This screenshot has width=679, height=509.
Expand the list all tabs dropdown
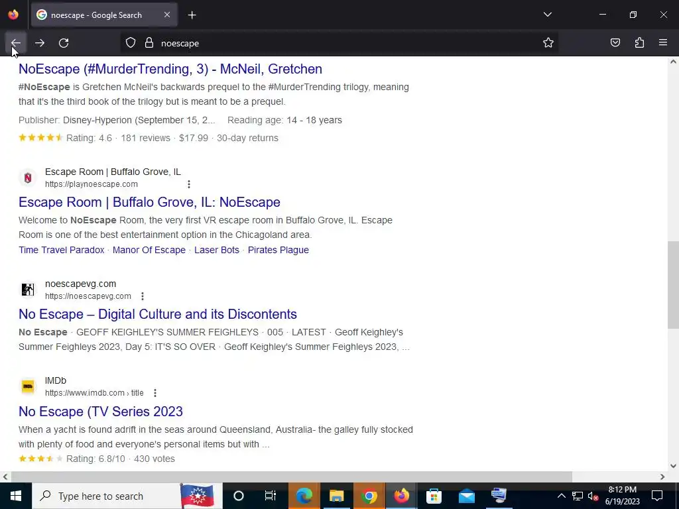click(x=547, y=15)
